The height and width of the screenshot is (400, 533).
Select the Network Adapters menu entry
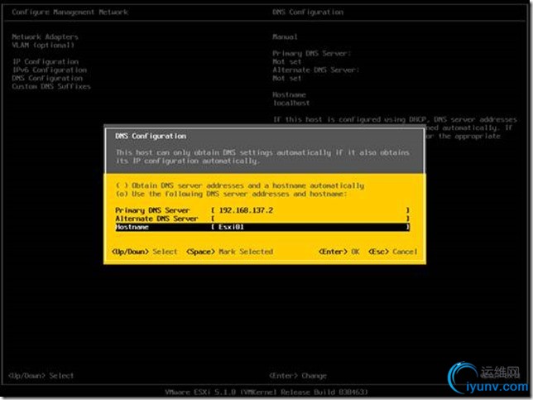[x=45, y=36]
